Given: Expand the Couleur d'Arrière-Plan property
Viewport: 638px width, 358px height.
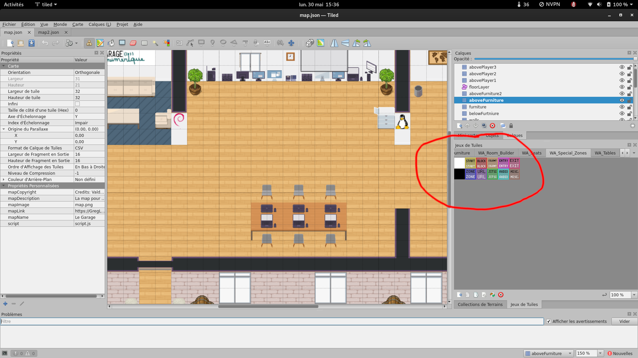Looking at the screenshot, I should click(4, 179).
